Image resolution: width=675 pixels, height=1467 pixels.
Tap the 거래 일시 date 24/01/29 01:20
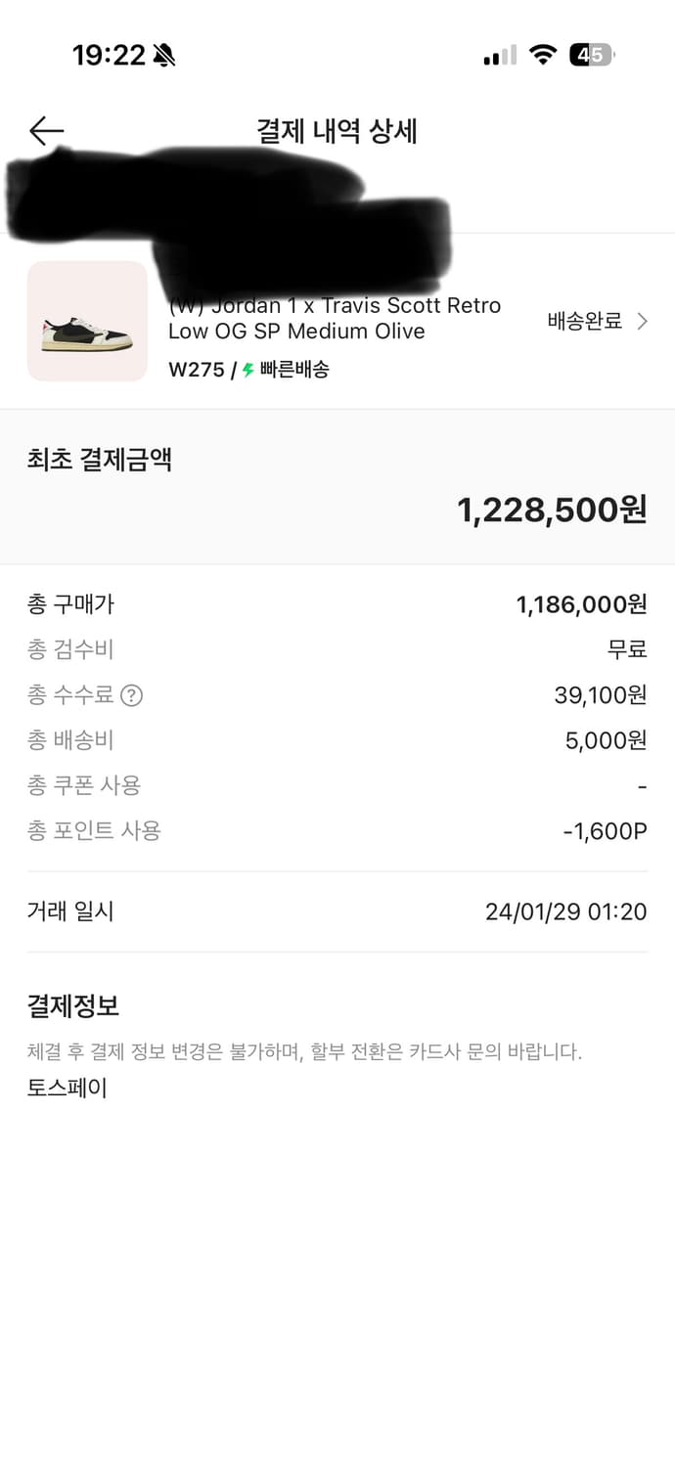(565, 912)
